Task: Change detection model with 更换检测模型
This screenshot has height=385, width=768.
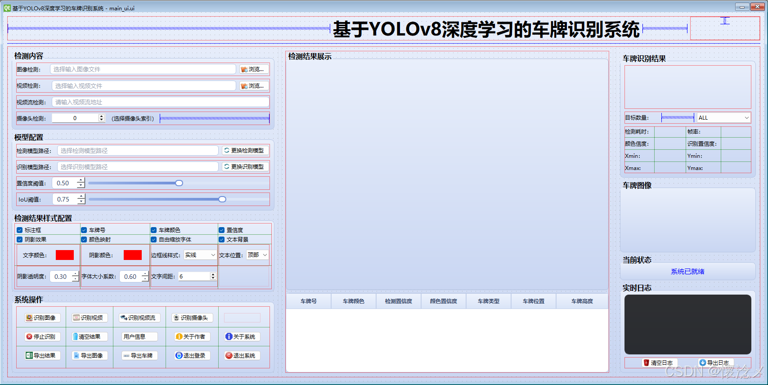Action: 246,150
